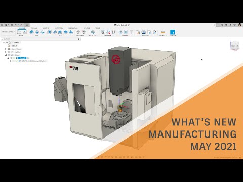This screenshot has width=243, height=182.
Task: Expand the Named Views node
Action: [x=6, y=49]
